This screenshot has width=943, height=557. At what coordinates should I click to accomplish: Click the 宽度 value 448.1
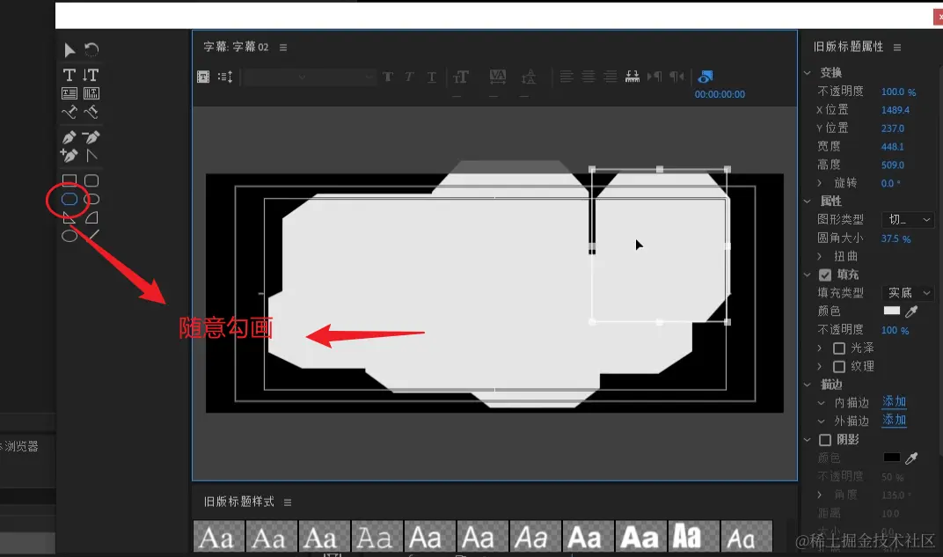pos(893,147)
